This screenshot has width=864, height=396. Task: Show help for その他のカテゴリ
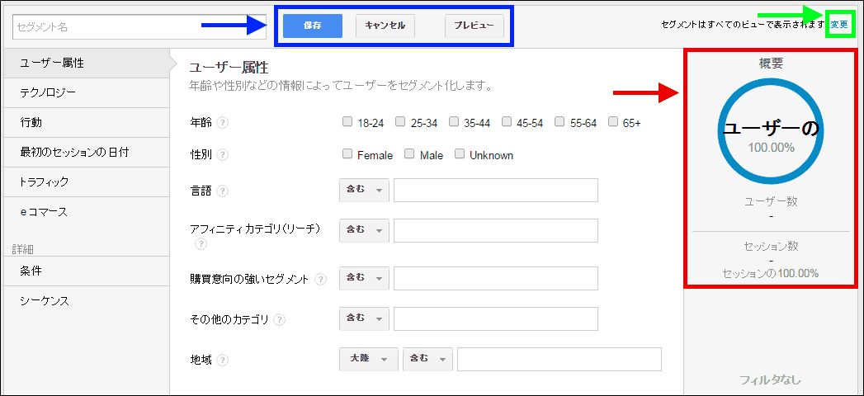point(280,319)
